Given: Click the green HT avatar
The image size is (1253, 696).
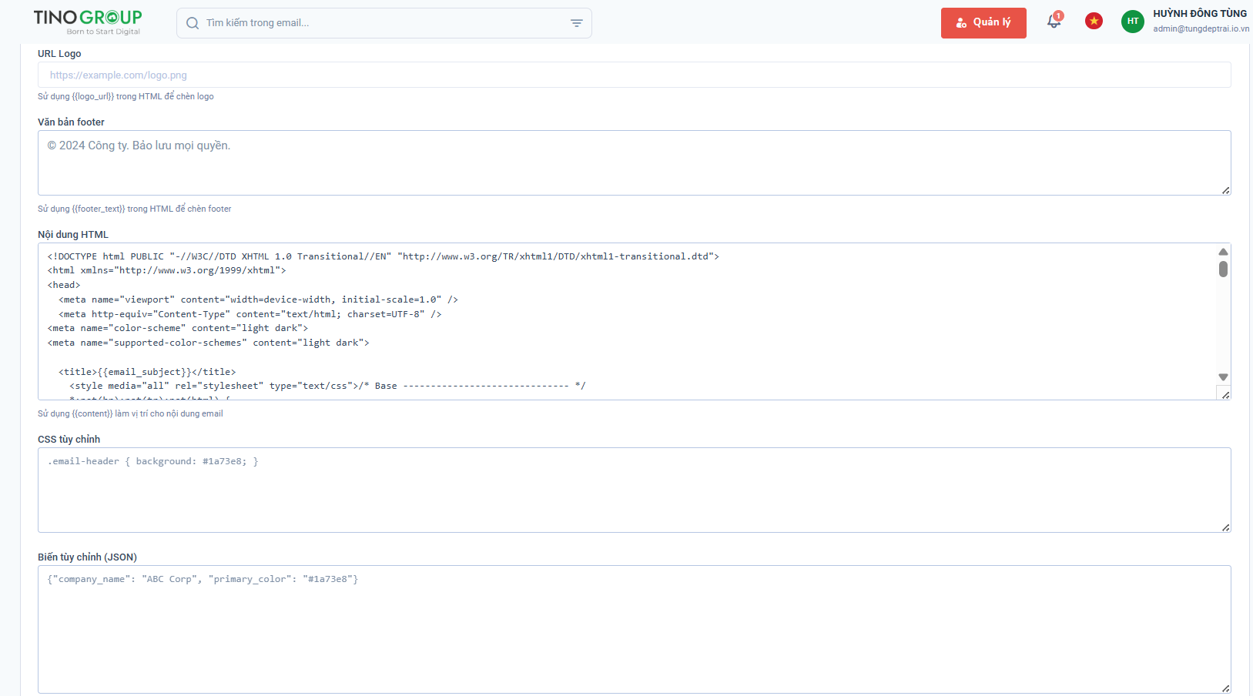Looking at the screenshot, I should pos(1132,22).
